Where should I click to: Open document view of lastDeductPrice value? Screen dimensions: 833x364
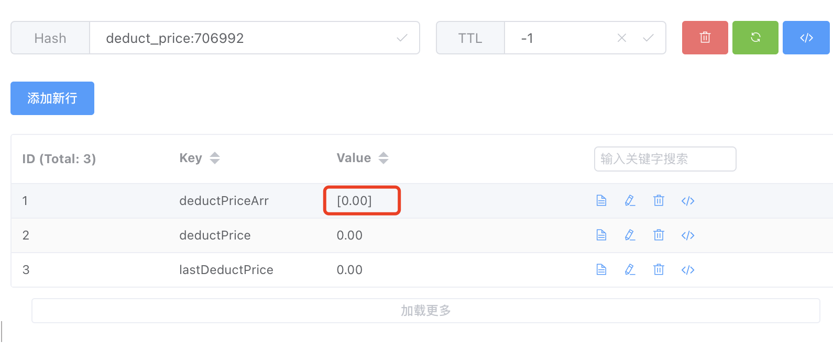point(601,269)
